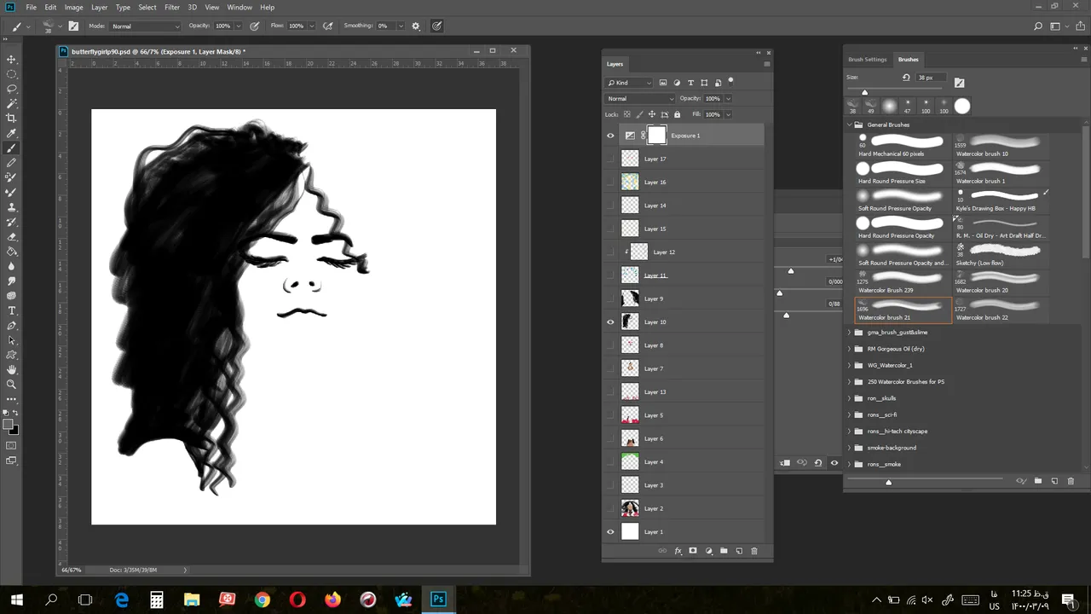Select Exposure 1 layer mask thumbnail
This screenshot has width=1091, height=614.
coord(656,136)
